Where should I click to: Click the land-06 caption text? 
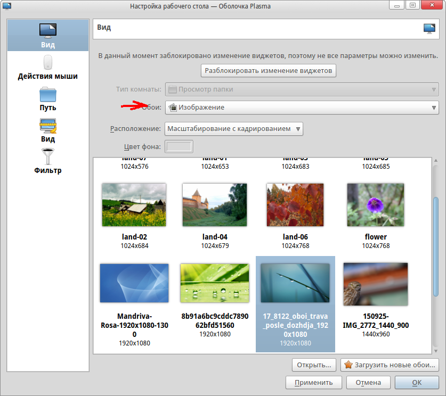pos(295,237)
